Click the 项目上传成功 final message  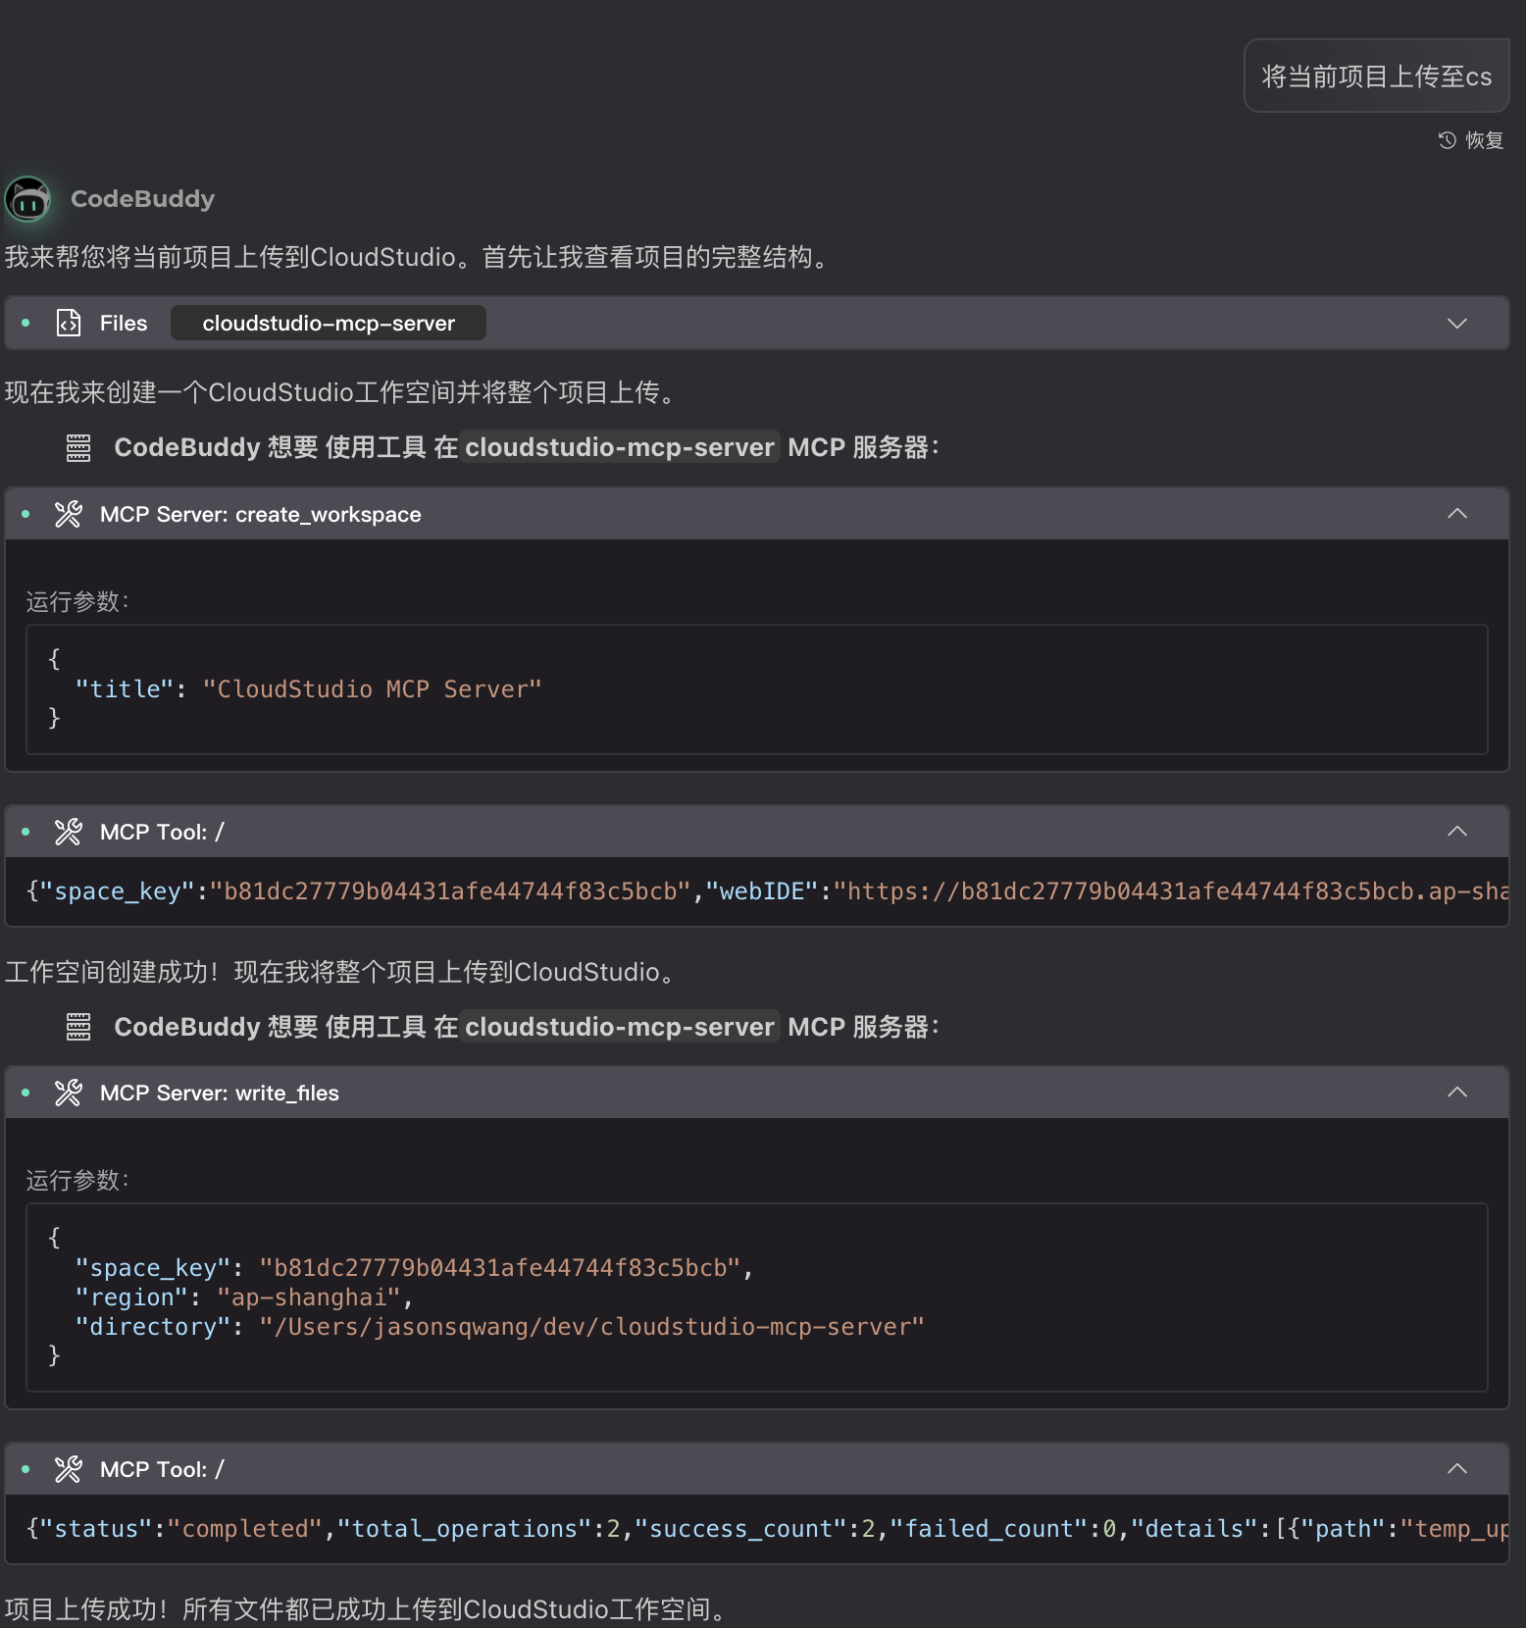pos(367,1609)
